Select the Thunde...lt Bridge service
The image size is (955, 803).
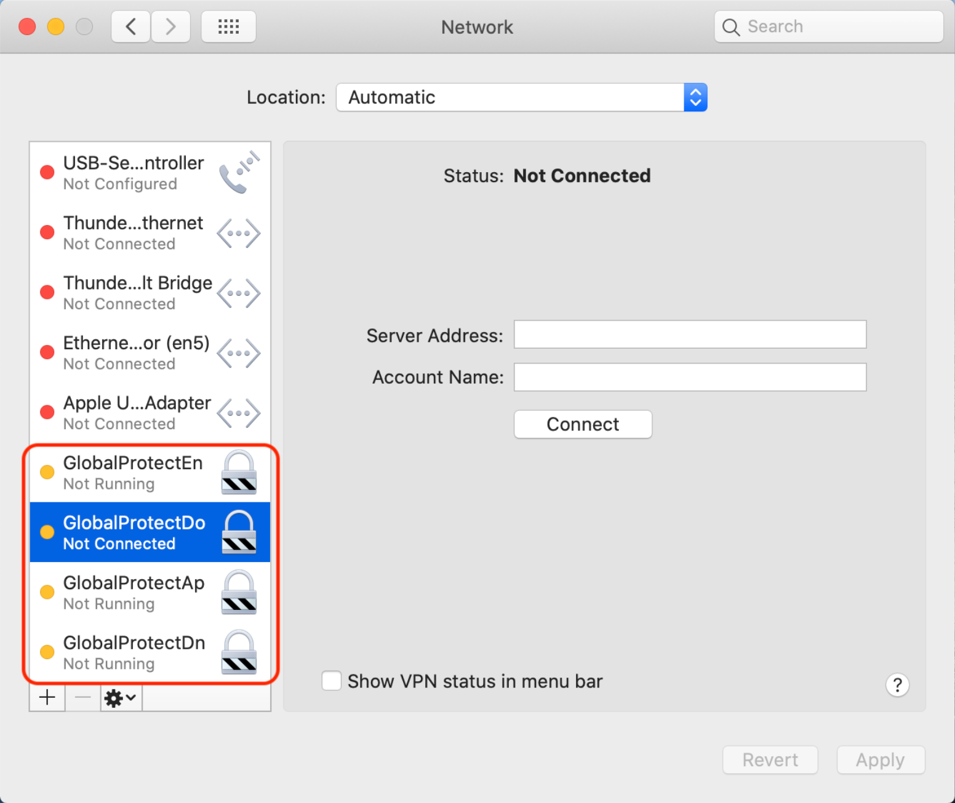tap(150, 293)
